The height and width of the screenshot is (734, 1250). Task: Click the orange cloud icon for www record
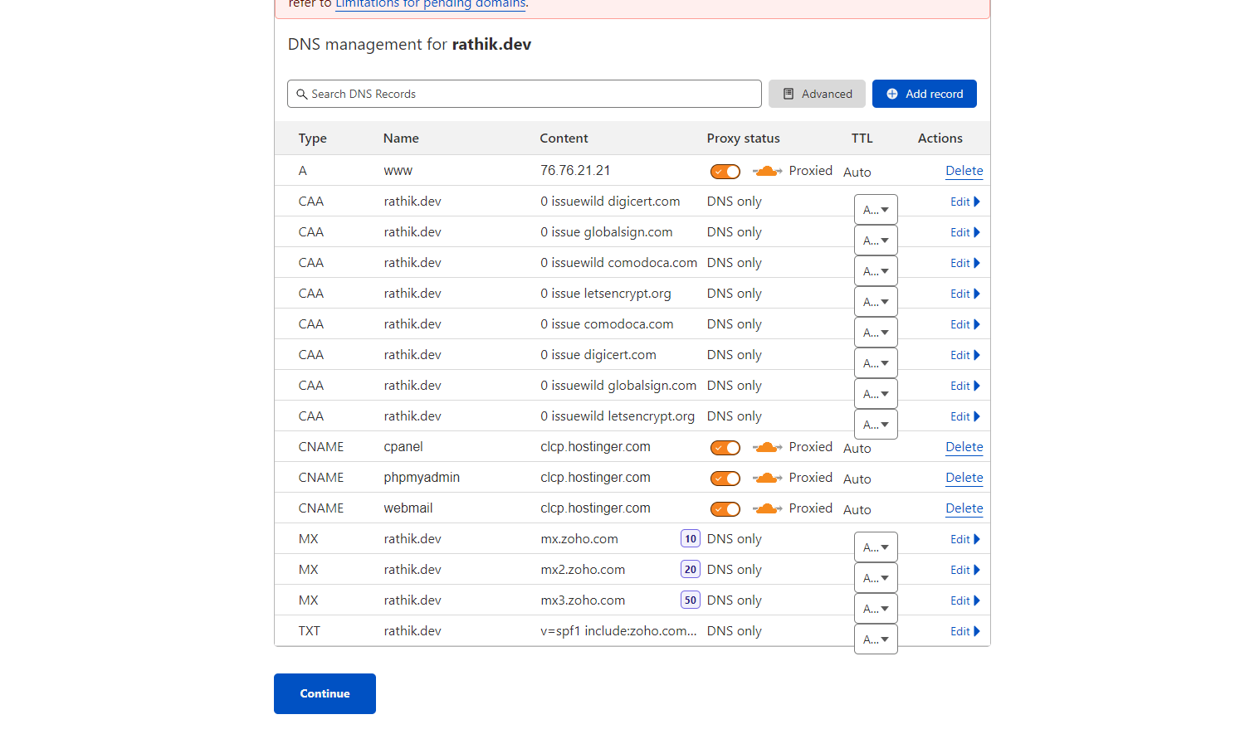click(767, 171)
